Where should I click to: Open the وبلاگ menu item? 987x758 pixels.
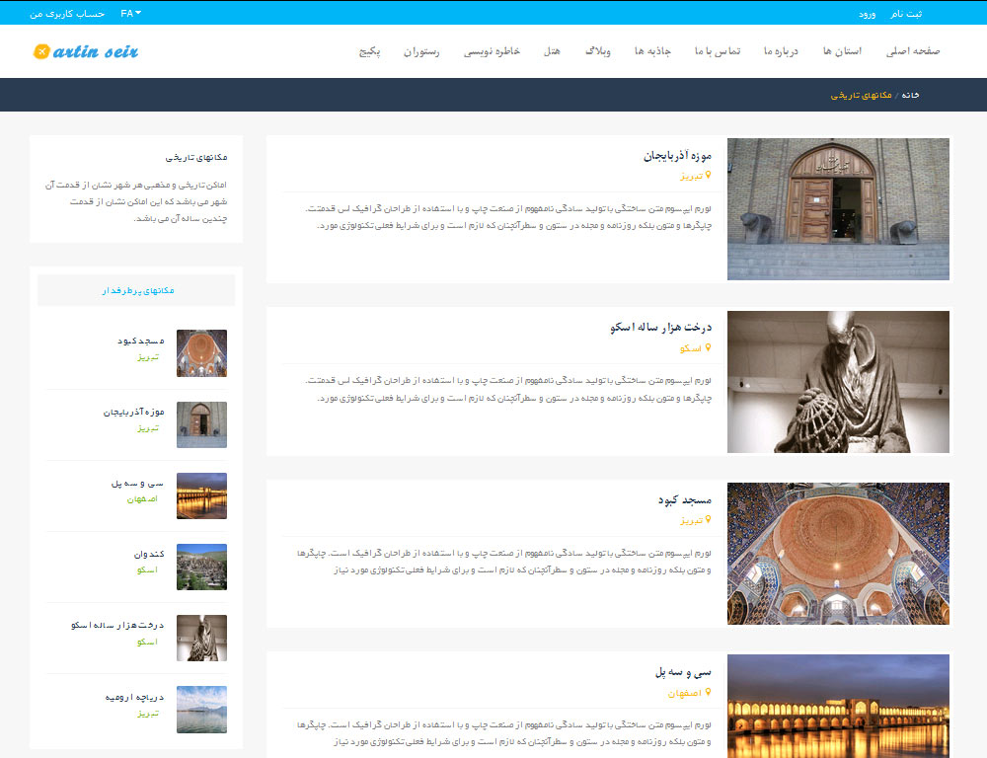click(x=597, y=51)
